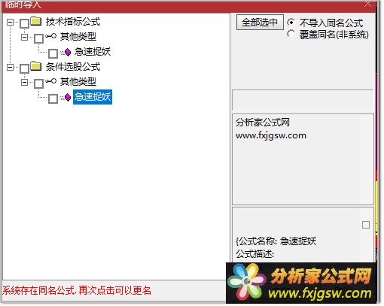384x306 pixels.
Task: Collapse the 条件选股公式 tree node
Action: 10,67
